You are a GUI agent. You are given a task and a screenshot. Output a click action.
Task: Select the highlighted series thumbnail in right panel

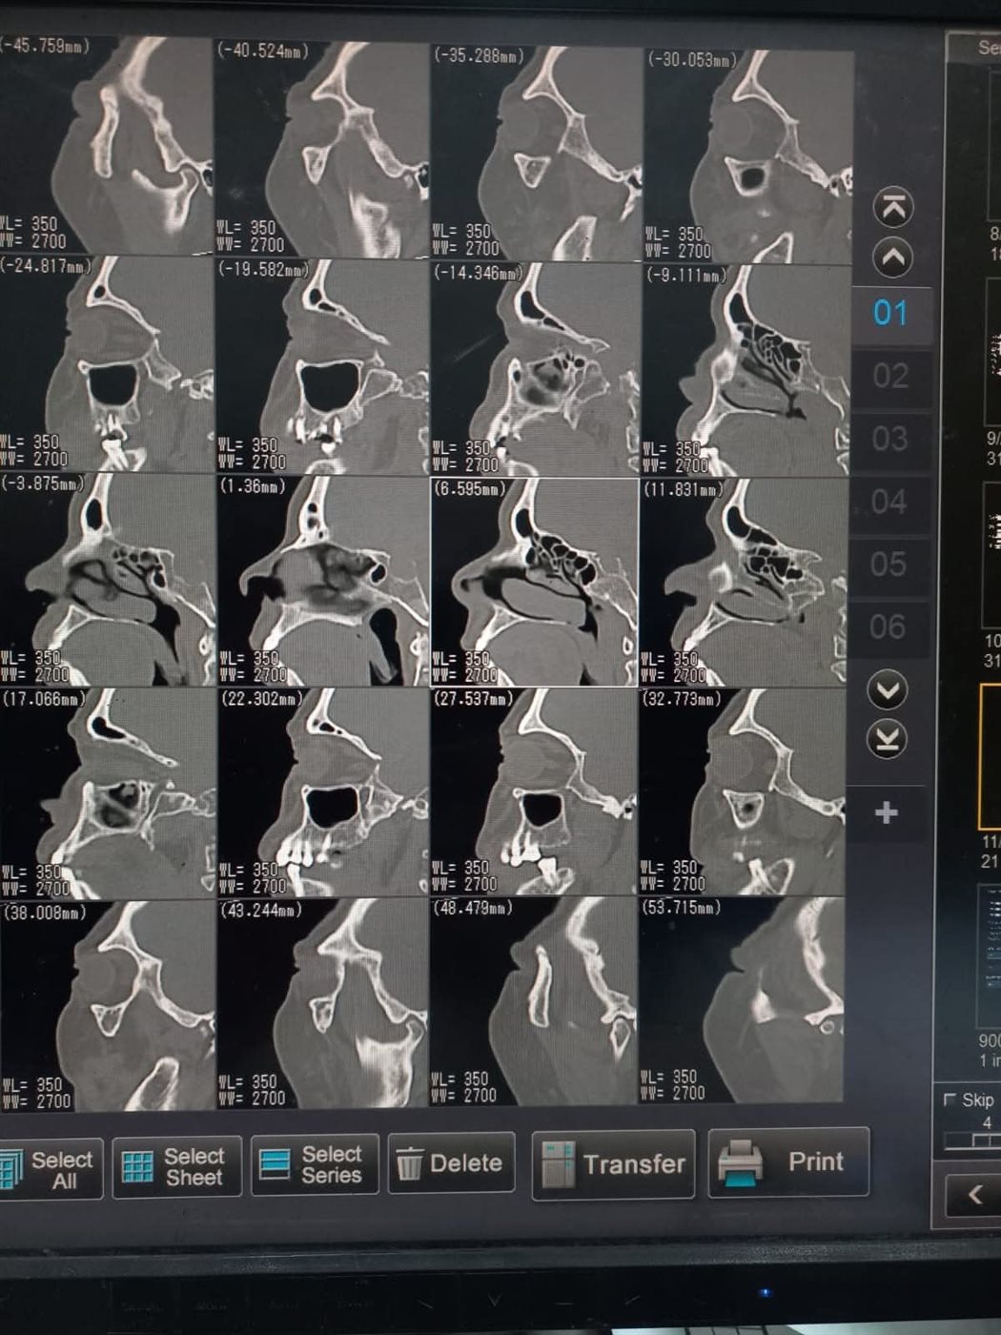pos(991,756)
